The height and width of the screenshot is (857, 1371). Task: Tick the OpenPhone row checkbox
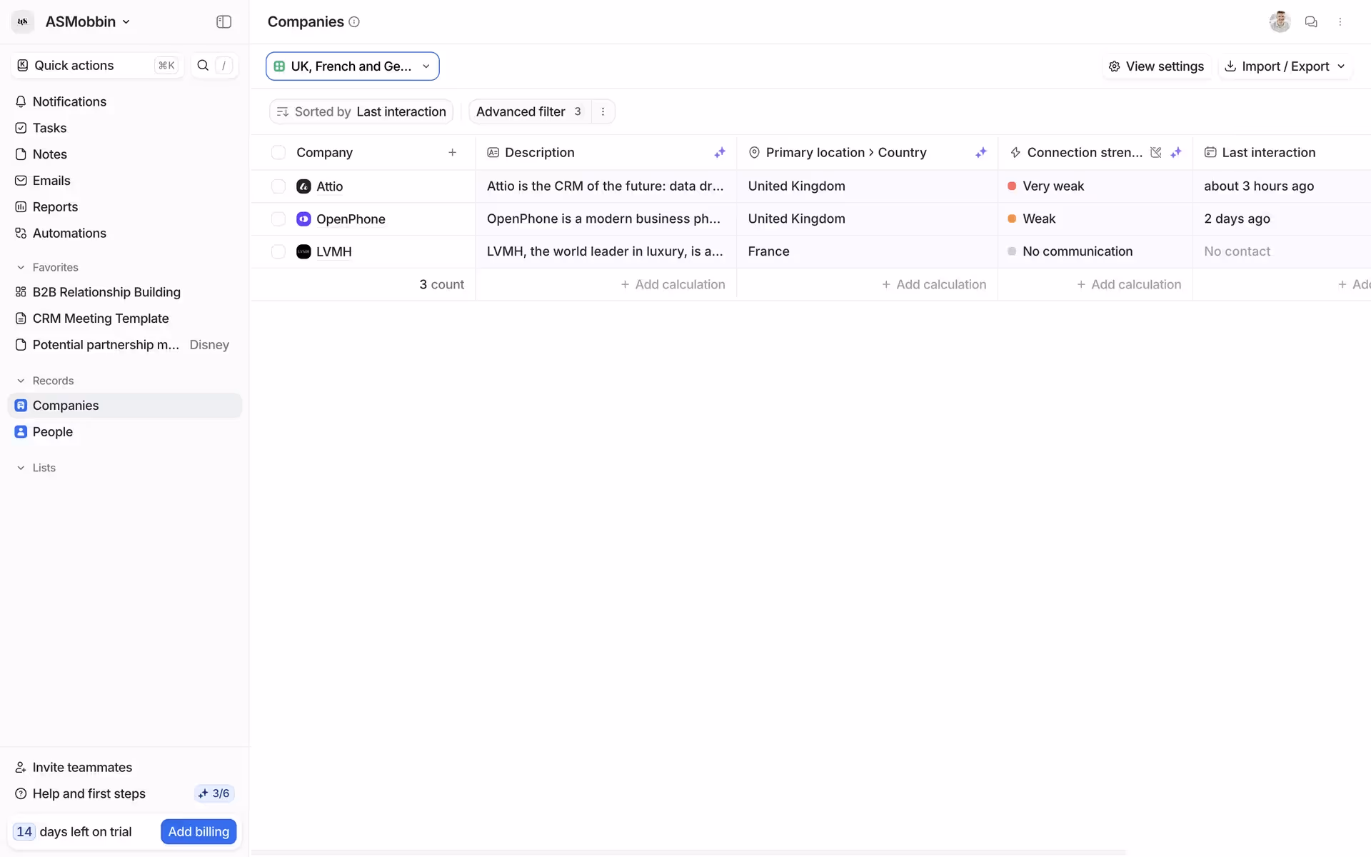[x=278, y=219]
